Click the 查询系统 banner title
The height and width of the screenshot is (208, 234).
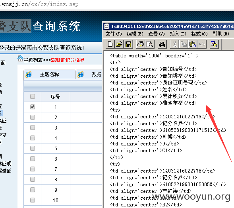point(56,26)
